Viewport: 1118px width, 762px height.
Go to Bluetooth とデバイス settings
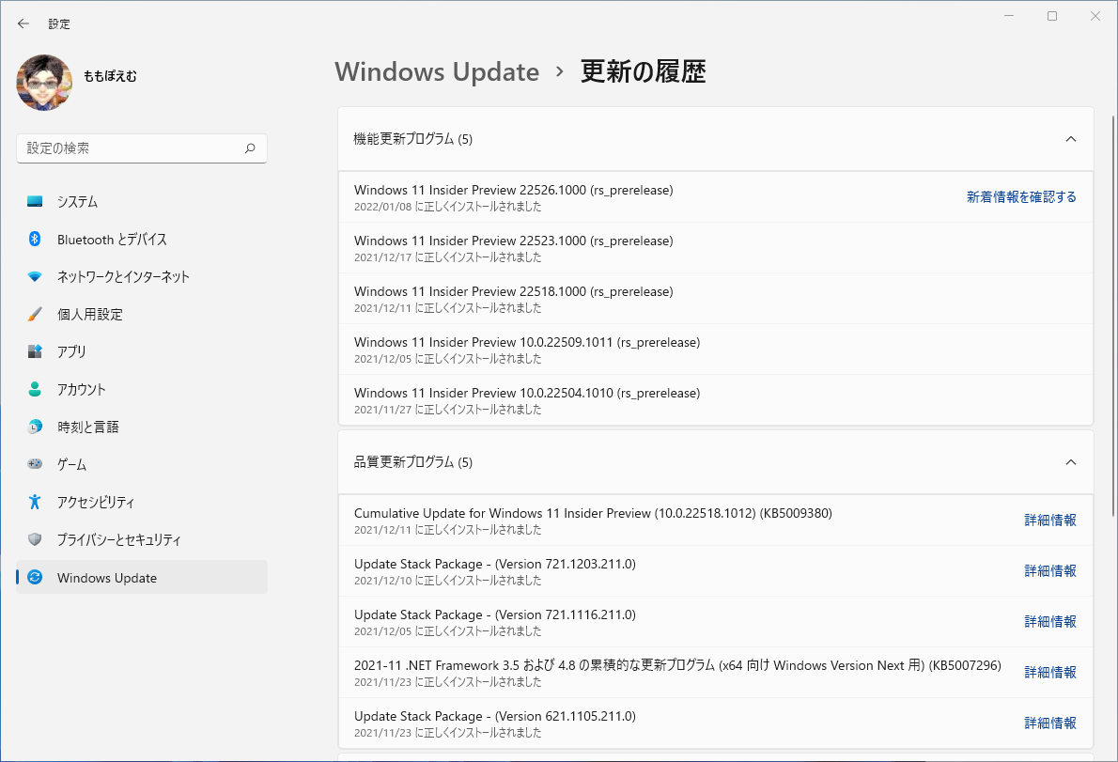tap(142, 240)
